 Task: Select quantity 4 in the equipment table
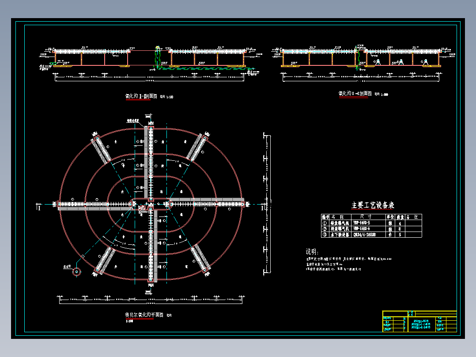[x=400, y=223]
